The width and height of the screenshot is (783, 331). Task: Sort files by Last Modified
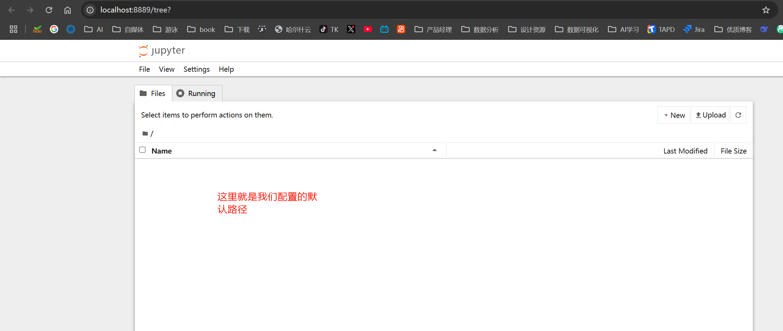click(685, 151)
